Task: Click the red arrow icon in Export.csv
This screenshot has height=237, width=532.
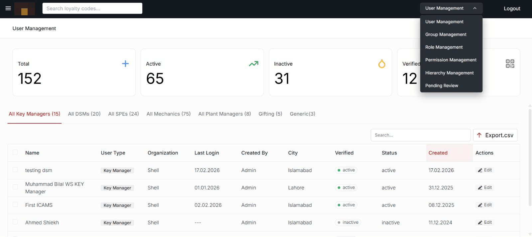Action: tap(479, 135)
